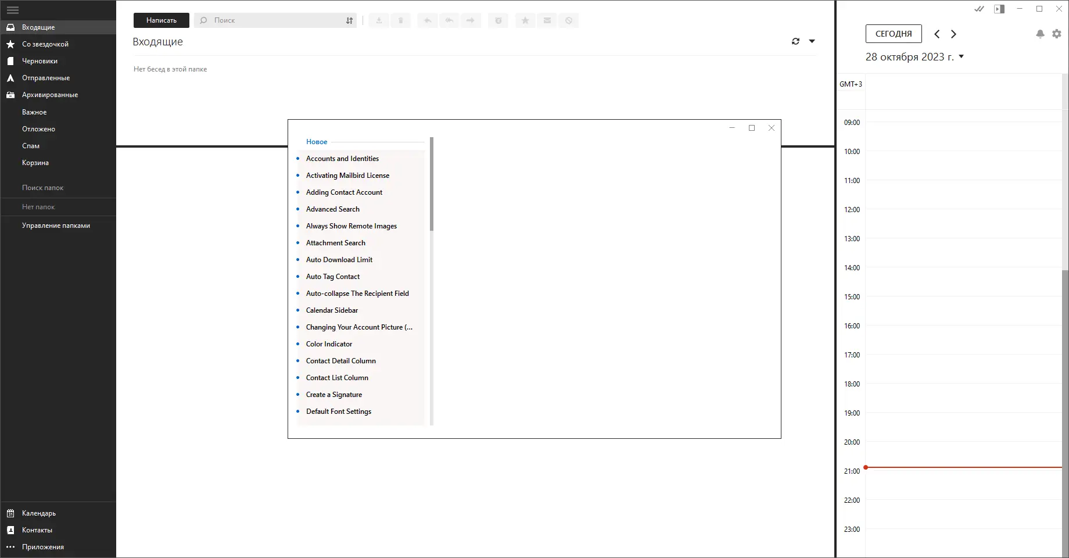This screenshot has height=558, width=1069.
Task: Click the forward arrow toolbar icon
Action: (x=471, y=20)
